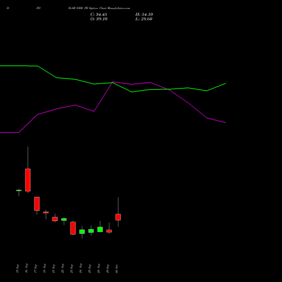Select the 22 Sep date label
The width and height of the screenshot is (282, 282).
[x=63, y=268]
